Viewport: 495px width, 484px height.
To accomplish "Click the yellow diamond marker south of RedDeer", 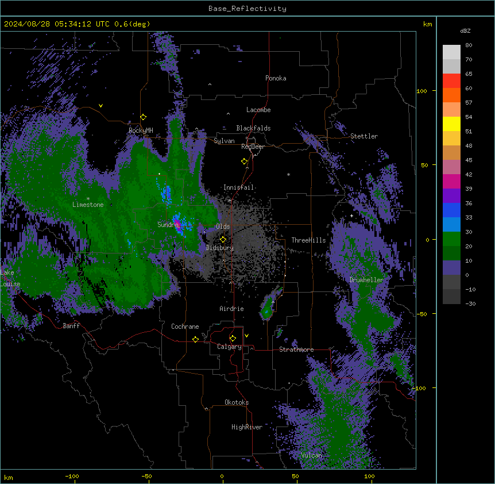I will tap(244, 162).
